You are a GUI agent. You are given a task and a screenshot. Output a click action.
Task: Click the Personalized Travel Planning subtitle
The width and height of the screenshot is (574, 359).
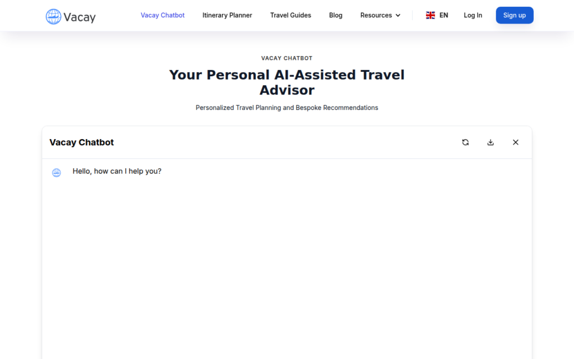(287, 108)
